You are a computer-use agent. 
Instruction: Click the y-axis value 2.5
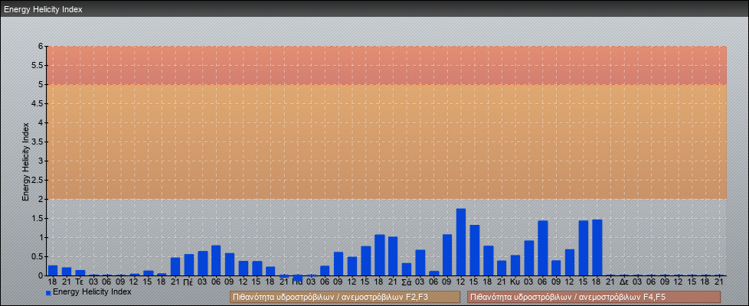pos(38,180)
